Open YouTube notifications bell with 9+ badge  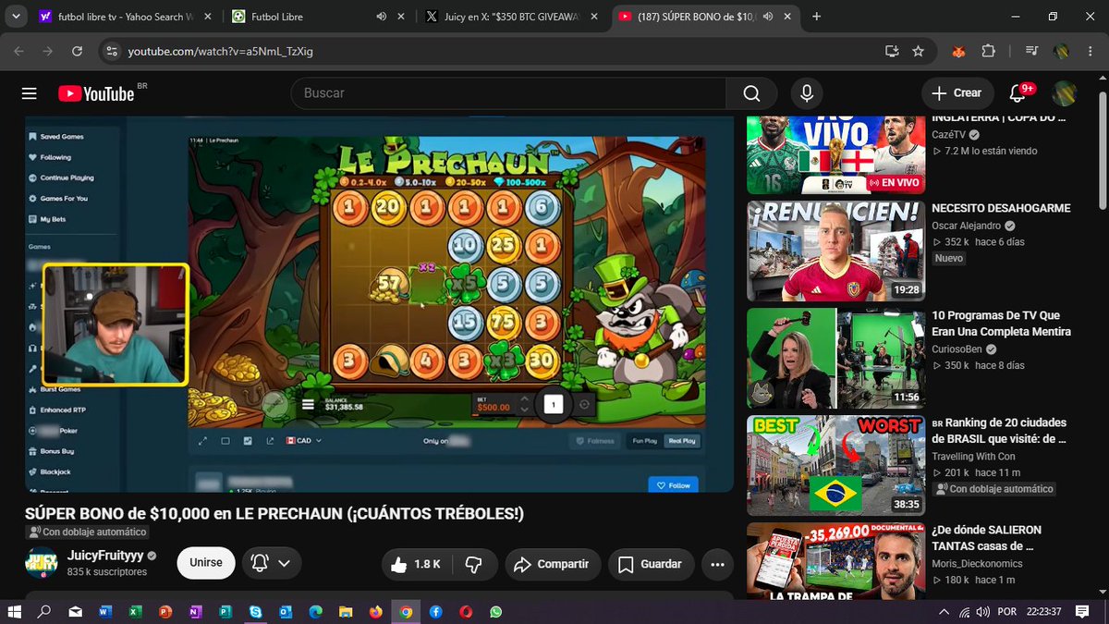coord(1018,93)
